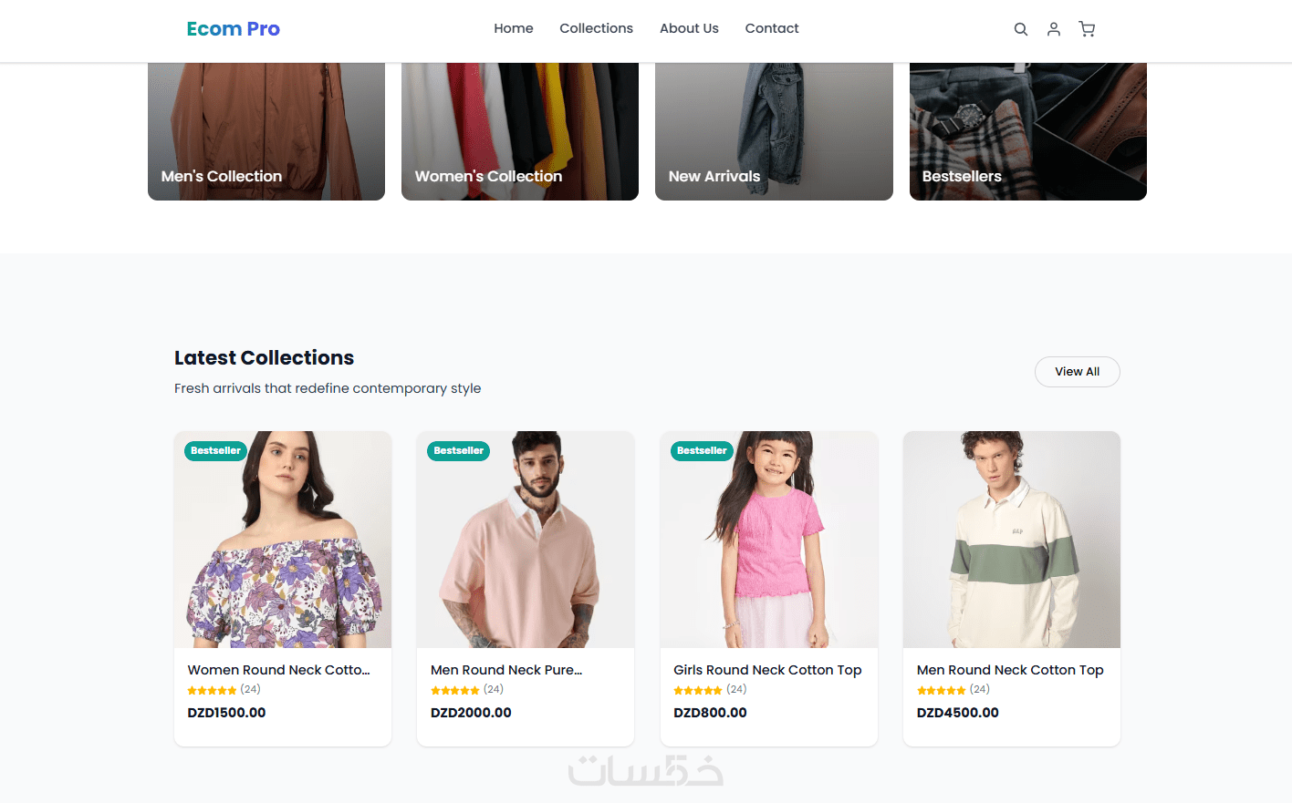View the girl's pink top image
The height and width of the screenshot is (803, 1292).
click(x=769, y=547)
